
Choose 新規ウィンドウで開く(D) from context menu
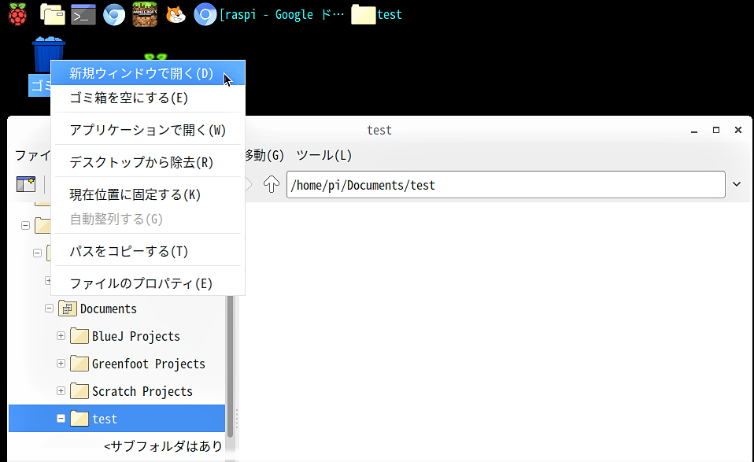click(x=148, y=73)
